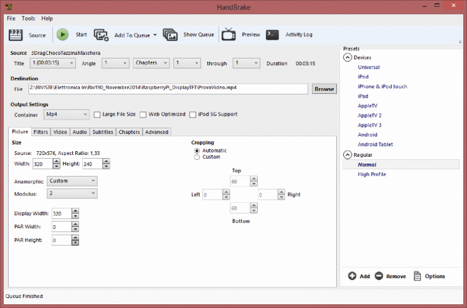Enable the Web Optimized checkbox
This screenshot has height=308, width=467.
click(143, 114)
